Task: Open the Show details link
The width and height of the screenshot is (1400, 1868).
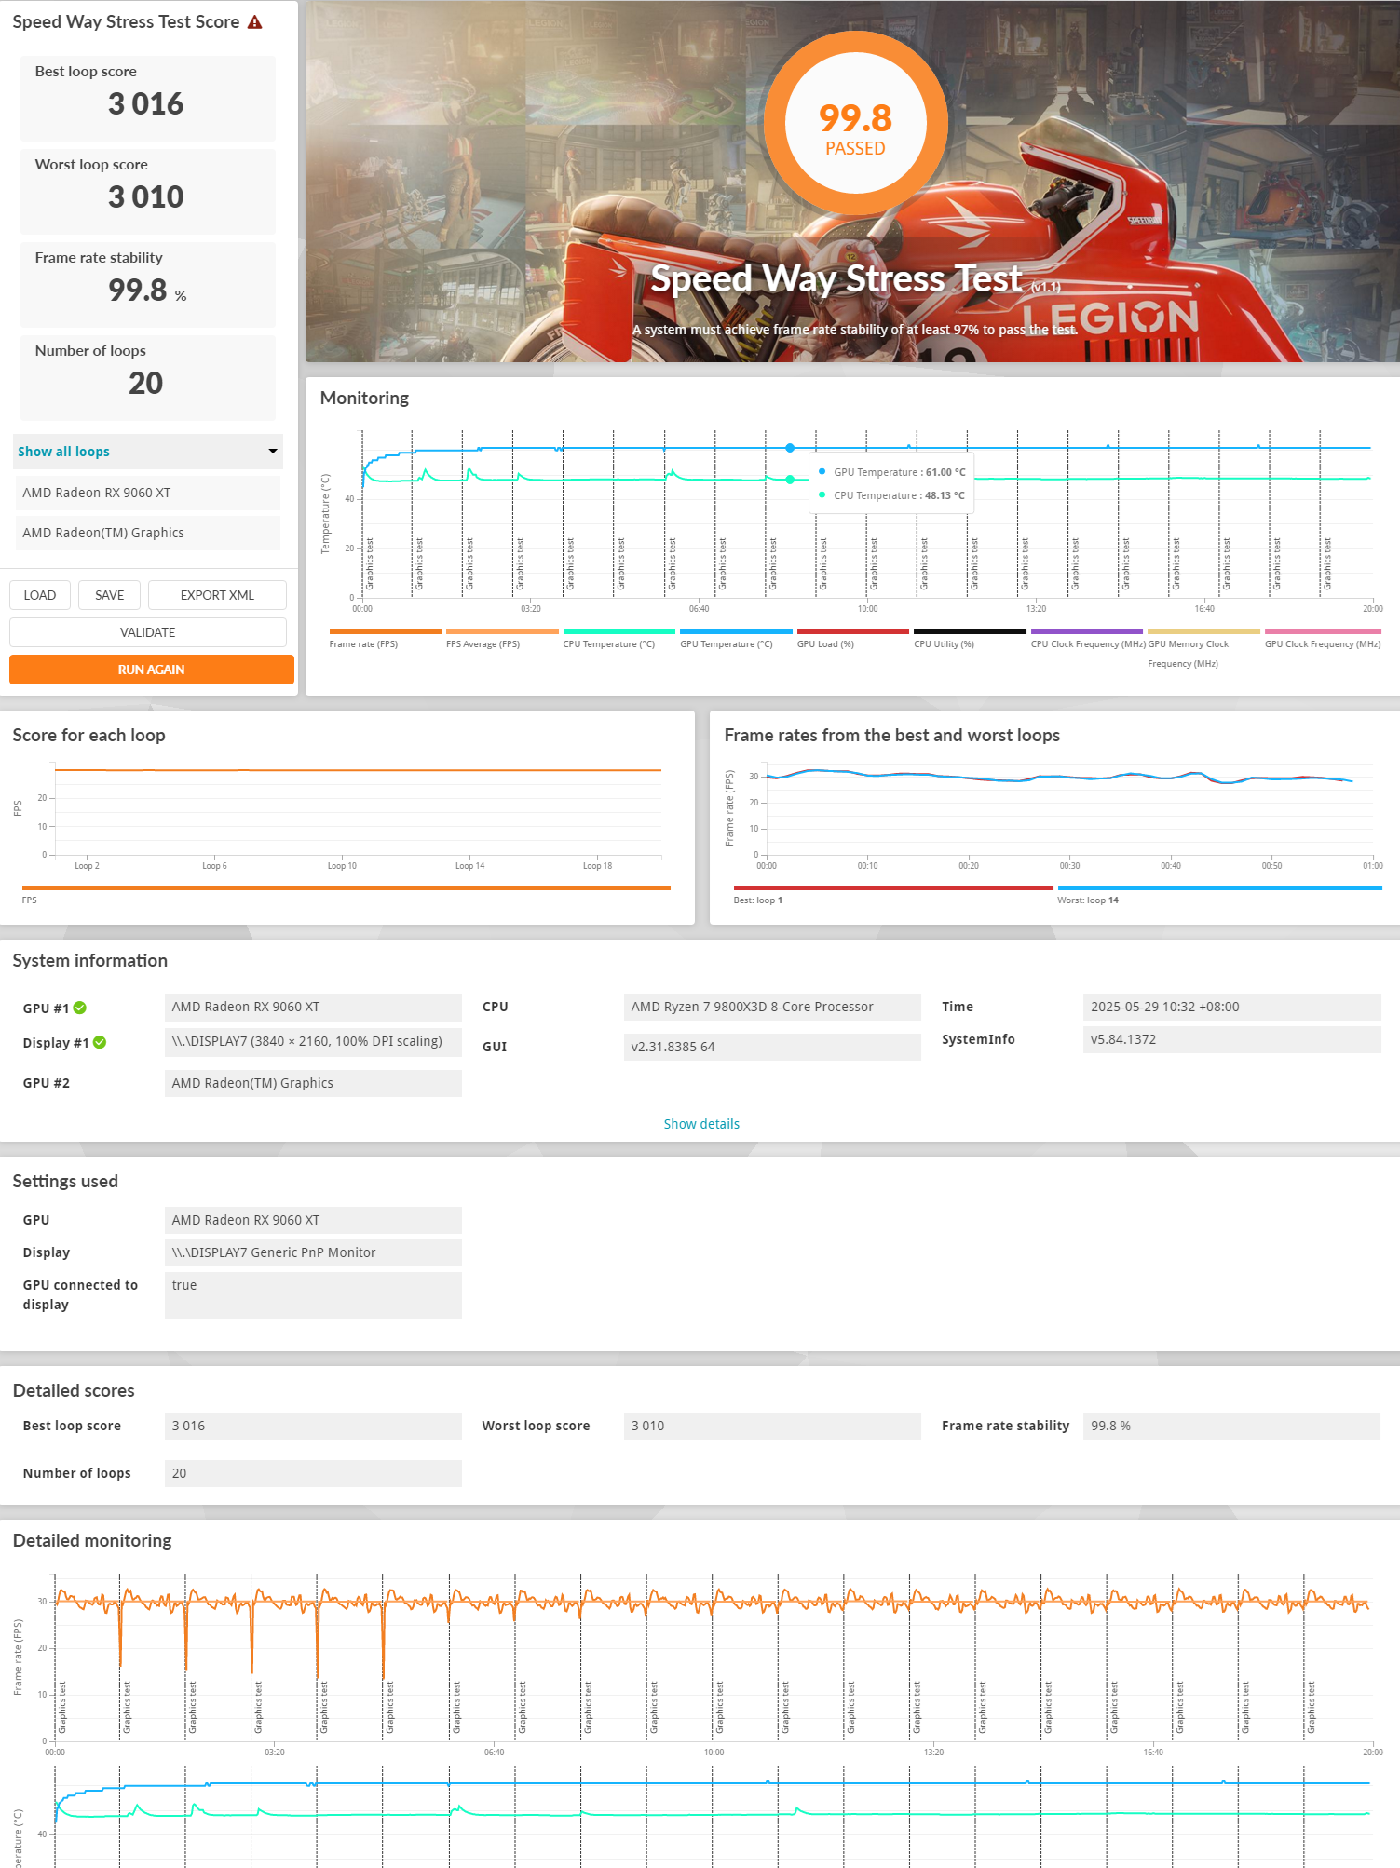Action: pyautogui.click(x=701, y=1124)
